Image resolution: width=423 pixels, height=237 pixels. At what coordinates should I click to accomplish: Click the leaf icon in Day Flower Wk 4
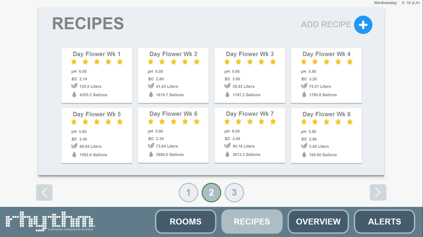coord(304,86)
